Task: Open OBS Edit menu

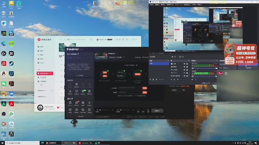Action: [x=157, y=5]
